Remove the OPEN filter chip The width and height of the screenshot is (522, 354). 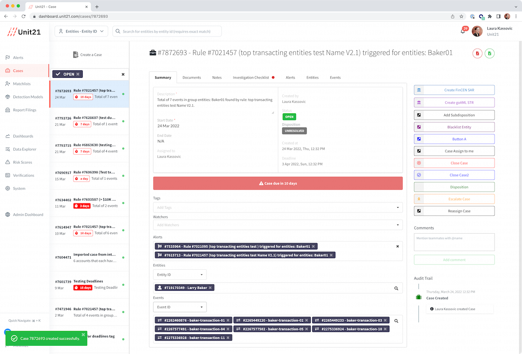point(78,74)
